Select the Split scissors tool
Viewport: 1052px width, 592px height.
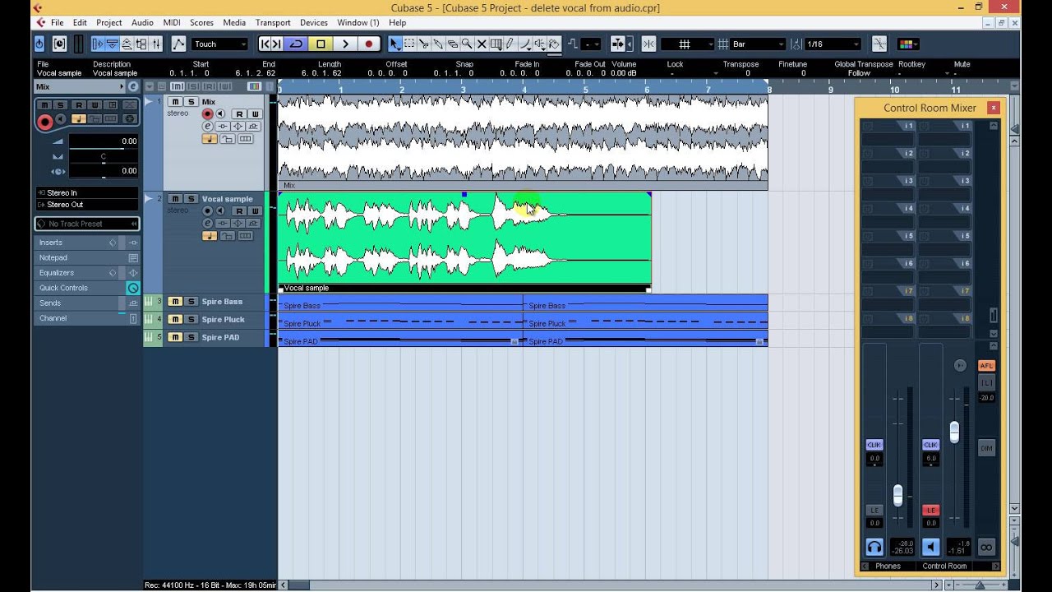423,44
